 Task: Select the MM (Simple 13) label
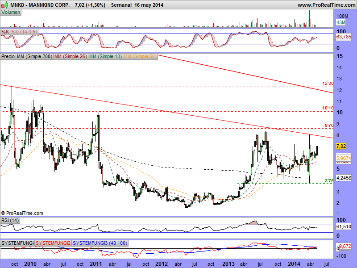pyautogui.click(x=105, y=56)
